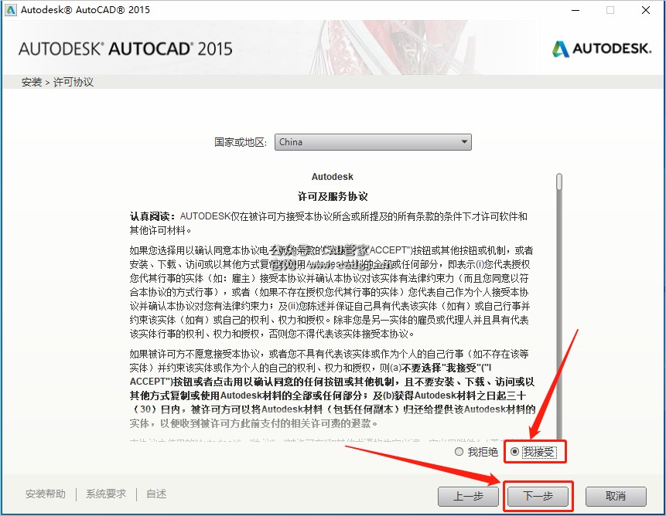The image size is (666, 516).
Task: Click the AutoCAD icon in title bar
Action: coord(10,9)
